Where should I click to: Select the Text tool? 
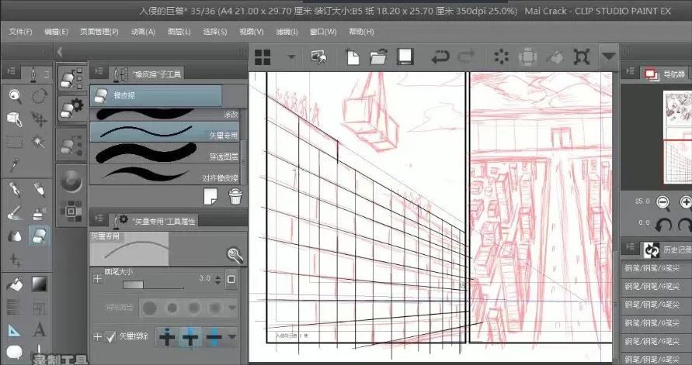[38, 330]
